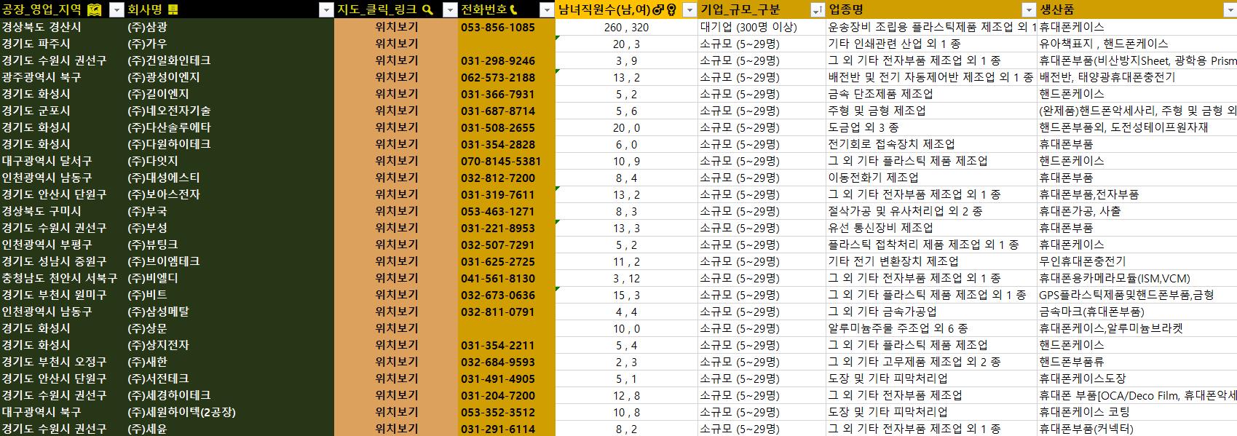Select the phone number cell 070-8145-5381

[501, 161]
